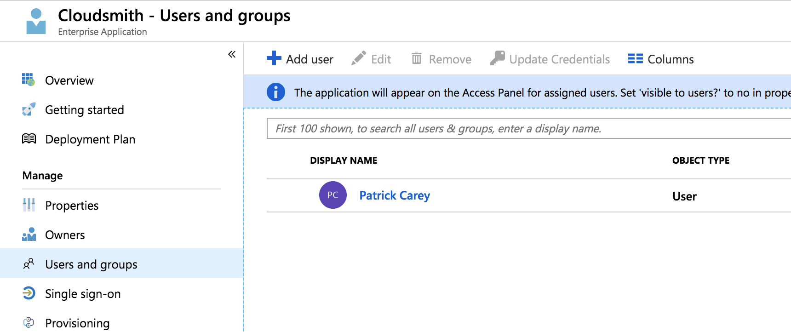Click the Cloudsmith enterprise application icon
791x332 pixels.
click(36, 22)
